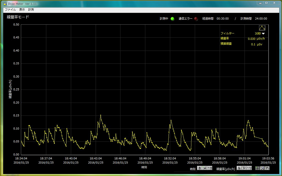
Task: Click the dose rate autoscale Y icon
Action: (x=244, y=168)
